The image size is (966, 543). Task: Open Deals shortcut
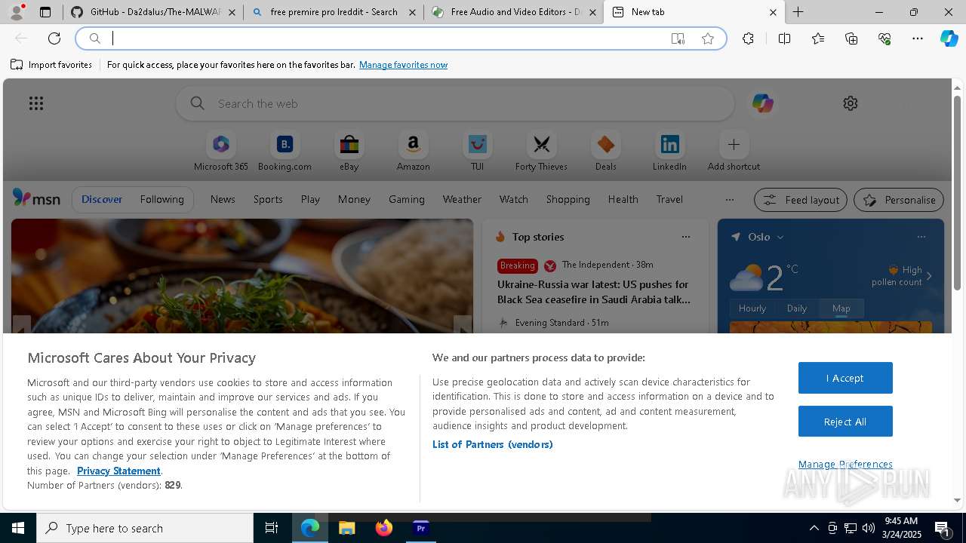605,152
